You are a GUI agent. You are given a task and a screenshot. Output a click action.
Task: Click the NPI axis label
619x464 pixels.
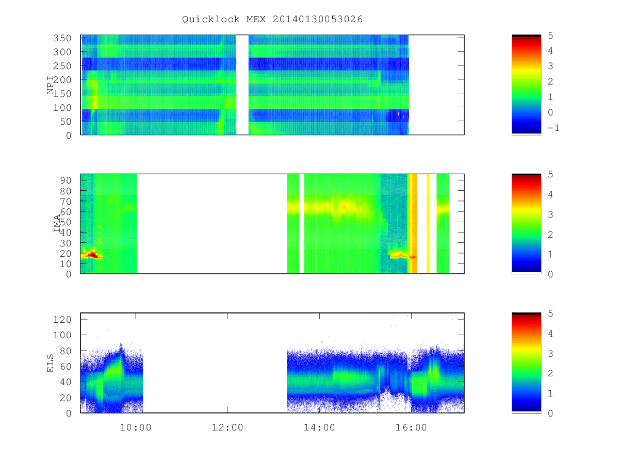pos(51,85)
